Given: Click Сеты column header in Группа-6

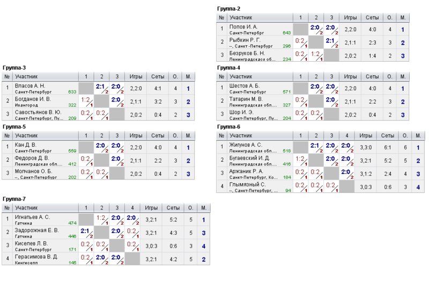Looking at the screenshot, I should coord(387,135).
